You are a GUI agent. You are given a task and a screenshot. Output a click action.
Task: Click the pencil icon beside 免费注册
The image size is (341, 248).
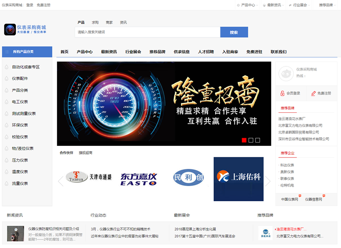click(x=313, y=93)
